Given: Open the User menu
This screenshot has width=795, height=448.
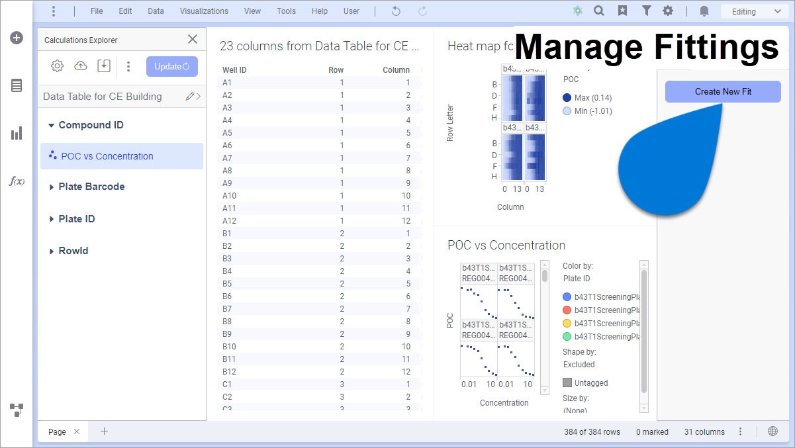Looking at the screenshot, I should 351,11.
